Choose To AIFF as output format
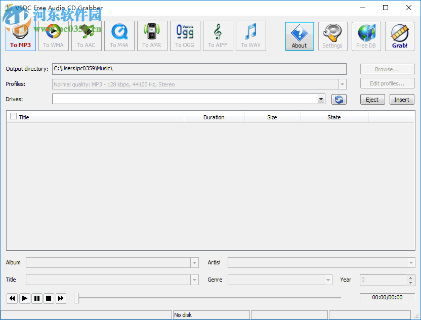 218,35
